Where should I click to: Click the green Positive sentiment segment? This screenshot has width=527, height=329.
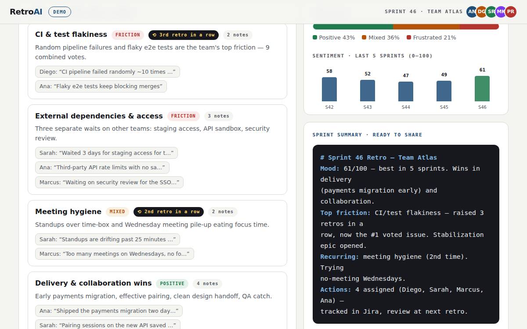(x=353, y=27)
